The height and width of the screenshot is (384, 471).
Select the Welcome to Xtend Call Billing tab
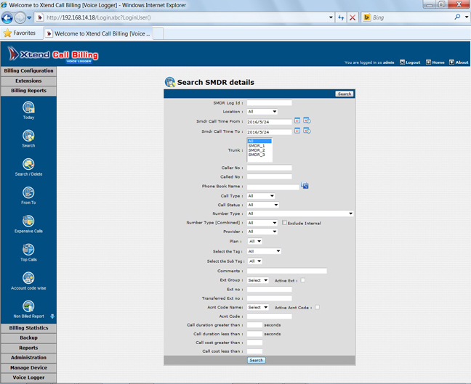[x=99, y=33]
